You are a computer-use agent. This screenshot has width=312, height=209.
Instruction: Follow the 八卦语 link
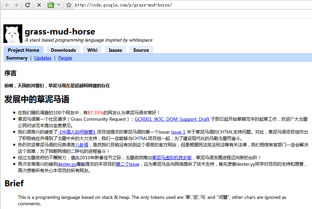82,145
